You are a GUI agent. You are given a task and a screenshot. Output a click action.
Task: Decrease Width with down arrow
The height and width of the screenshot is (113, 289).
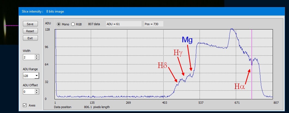pyautogui.click(x=37, y=58)
